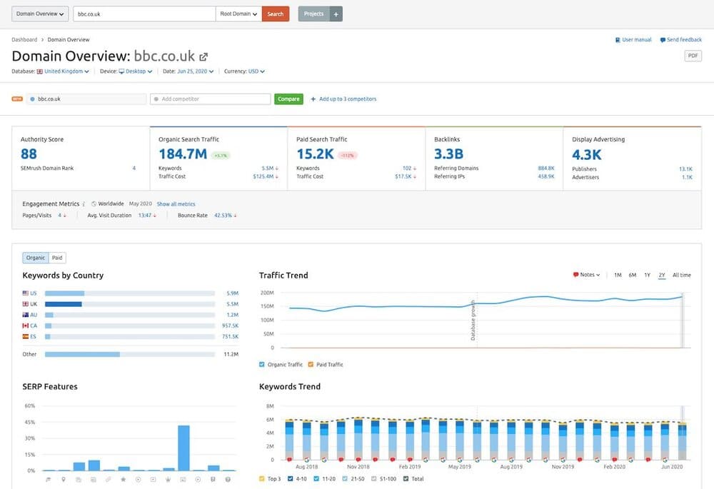Image resolution: width=714 pixels, height=489 pixels.
Task: Select the 6M time range
Action: point(633,275)
